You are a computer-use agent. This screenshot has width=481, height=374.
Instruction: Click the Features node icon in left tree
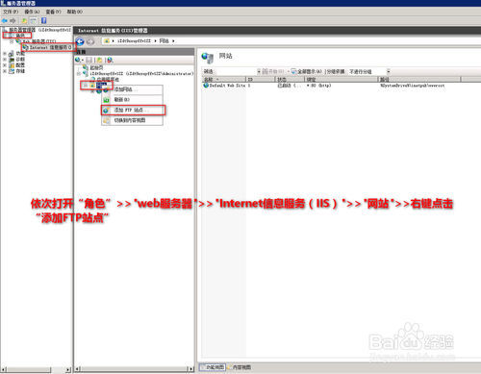tap(12, 54)
